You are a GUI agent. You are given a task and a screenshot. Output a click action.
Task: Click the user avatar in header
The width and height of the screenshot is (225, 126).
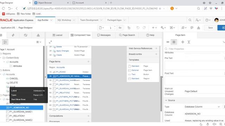click(x=217, y=20)
